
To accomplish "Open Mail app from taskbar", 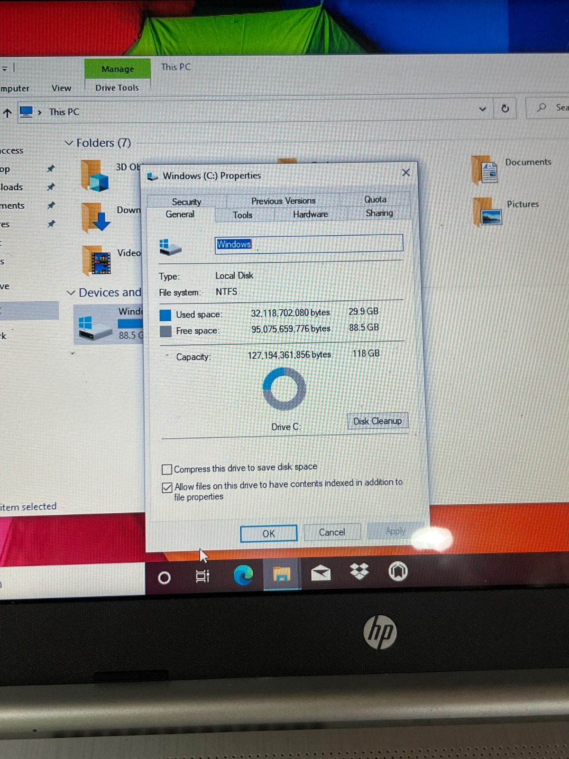I will pyautogui.click(x=321, y=573).
